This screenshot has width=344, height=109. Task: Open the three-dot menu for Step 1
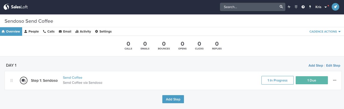[335, 80]
